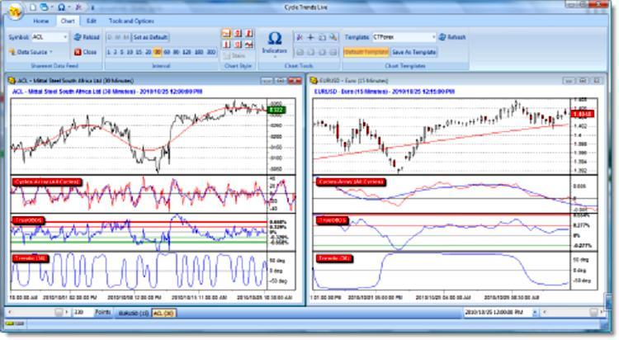619x340 pixels.
Task: Open the Data Source dropdown
Action: click(31, 52)
